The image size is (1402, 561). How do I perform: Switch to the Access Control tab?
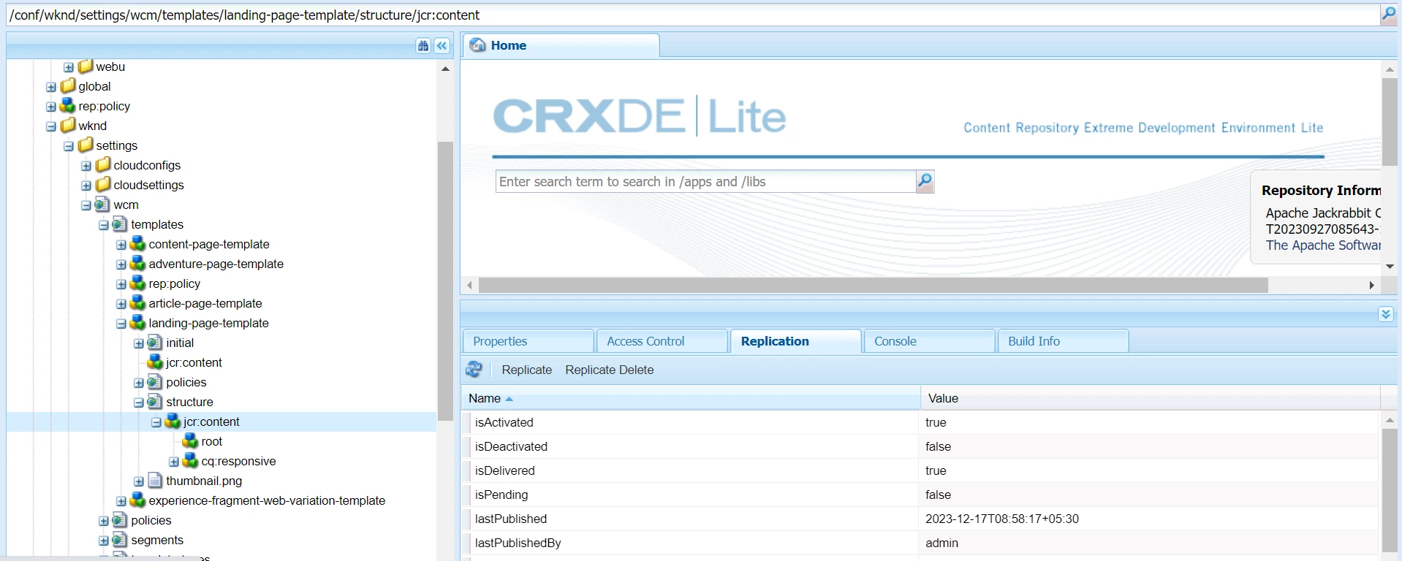(x=662, y=341)
